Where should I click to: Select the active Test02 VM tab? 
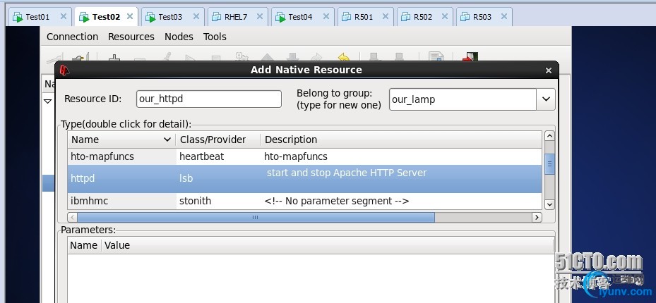(x=106, y=17)
